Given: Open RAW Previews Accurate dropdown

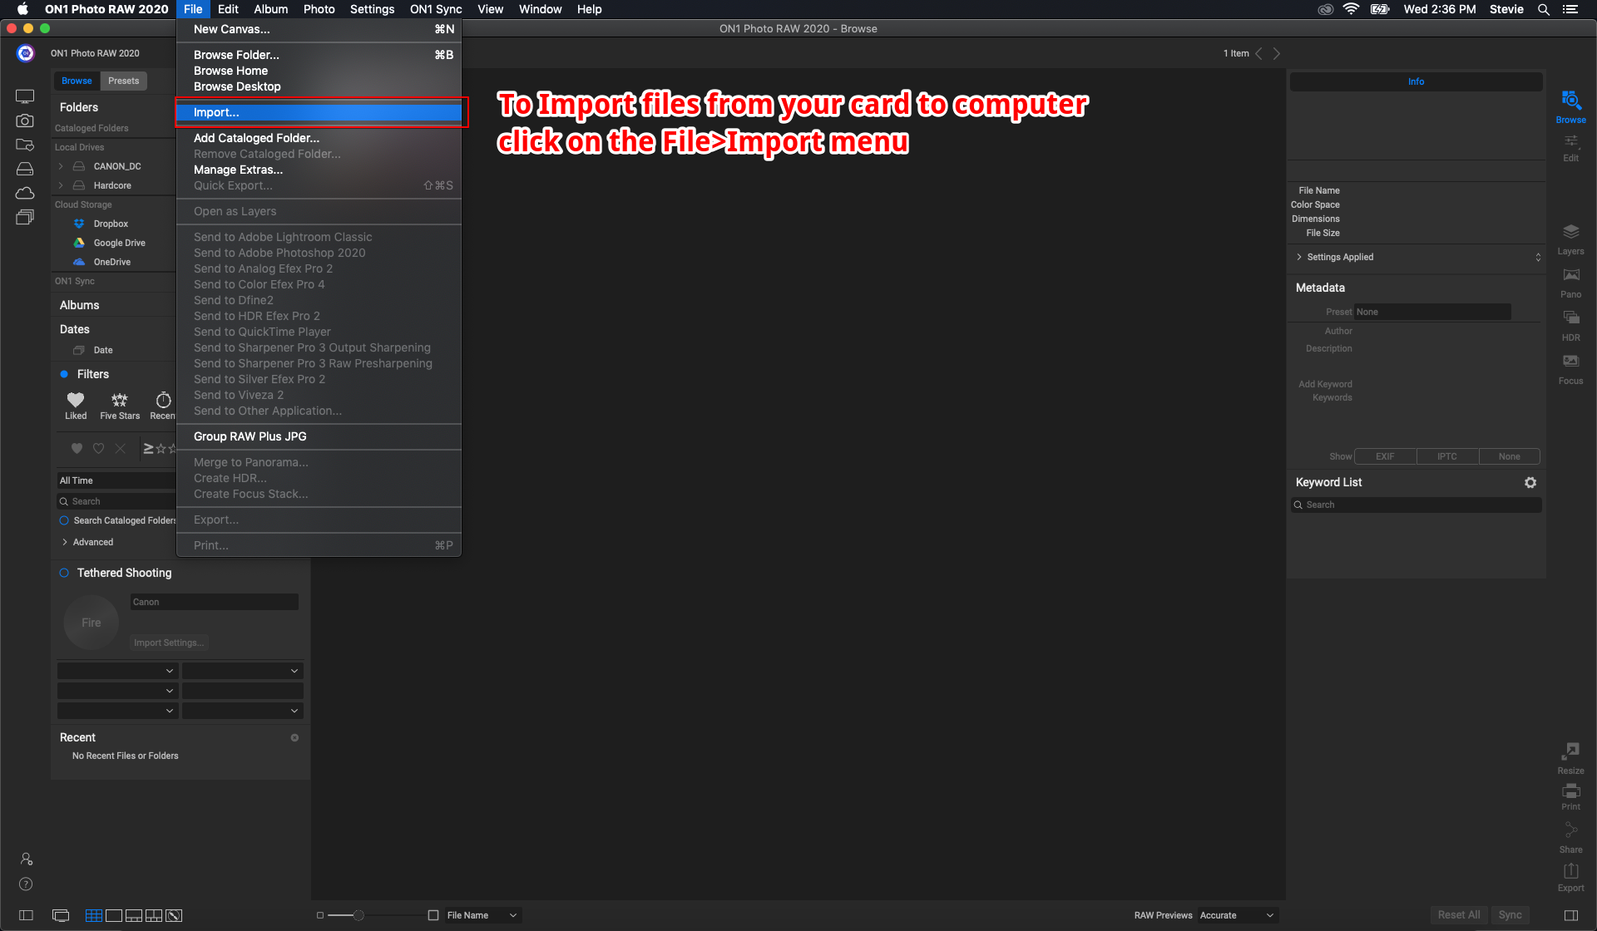Looking at the screenshot, I should click(1236, 915).
